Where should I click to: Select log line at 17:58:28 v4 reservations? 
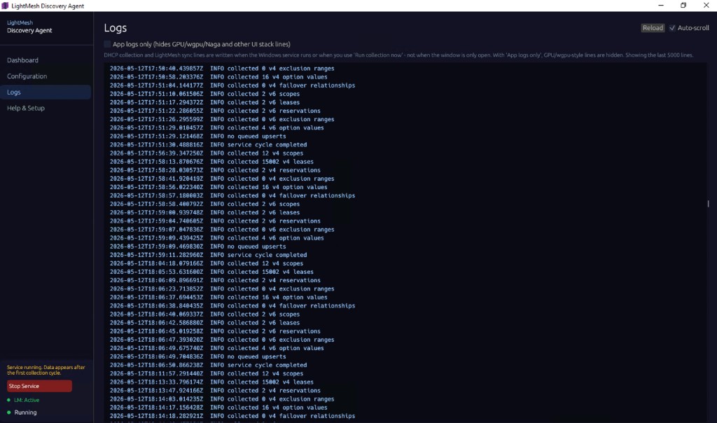215,170
